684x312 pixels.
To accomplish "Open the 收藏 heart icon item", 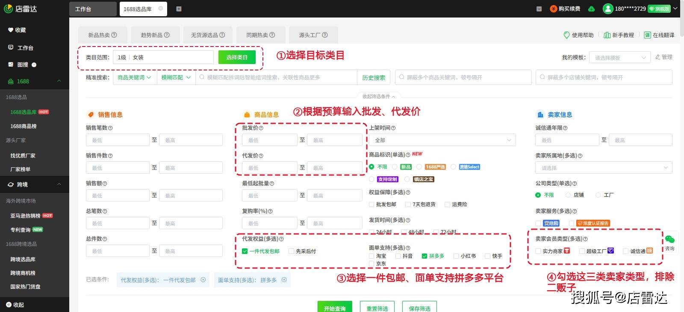I will click(10, 30).
